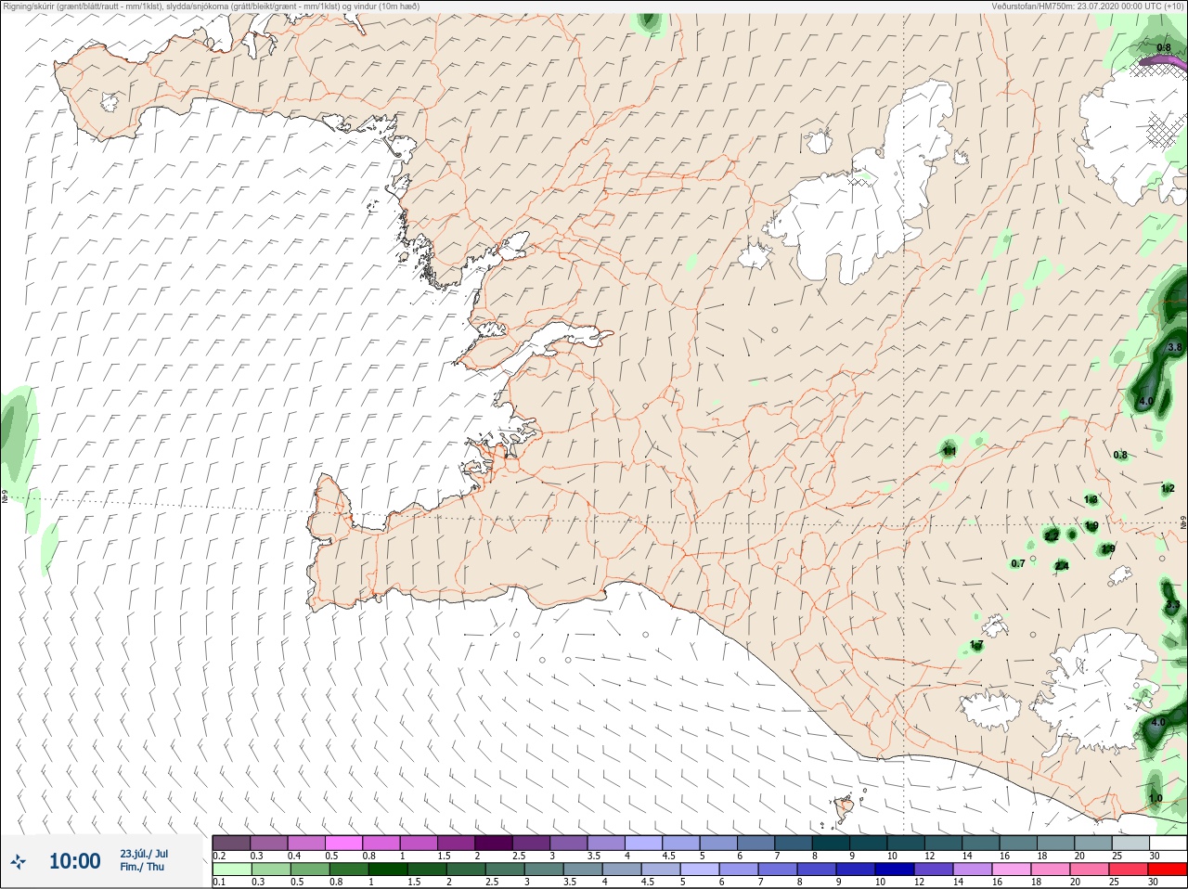Click the 2.2 precipitation value on the map
Screen dimensions: 1188x889
click(x=1052, y=535)
